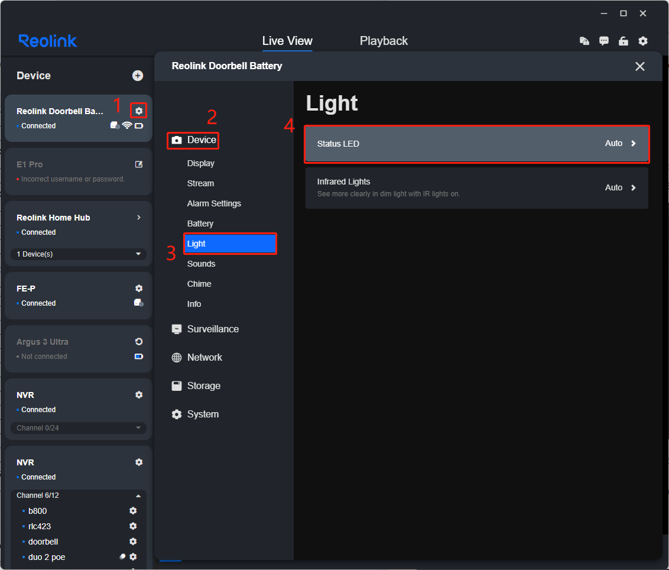Open settings gear for duo 2 poe

point(133,557)
